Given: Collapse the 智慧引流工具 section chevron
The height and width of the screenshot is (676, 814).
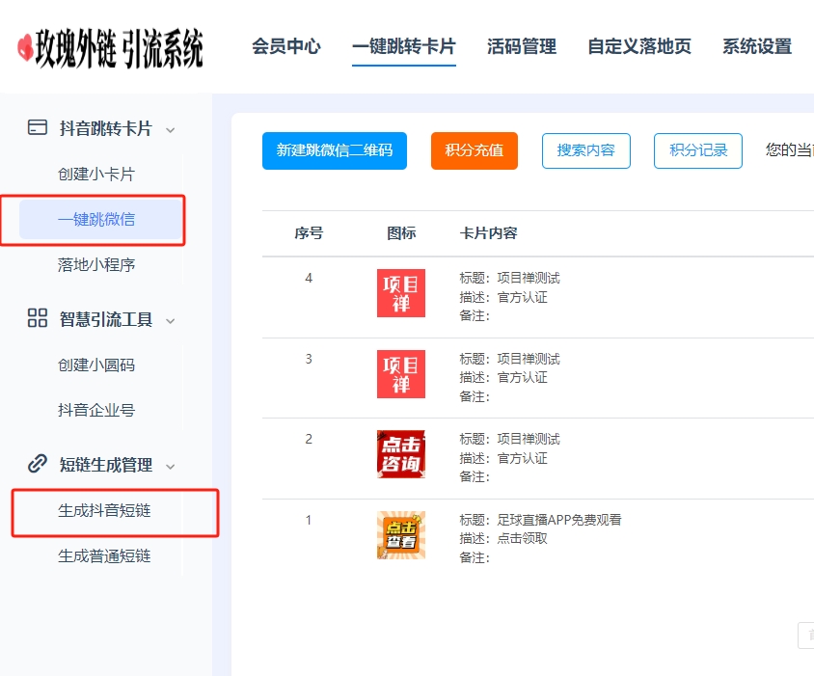Looking at the screenshot, I should [x=171, y=320].
